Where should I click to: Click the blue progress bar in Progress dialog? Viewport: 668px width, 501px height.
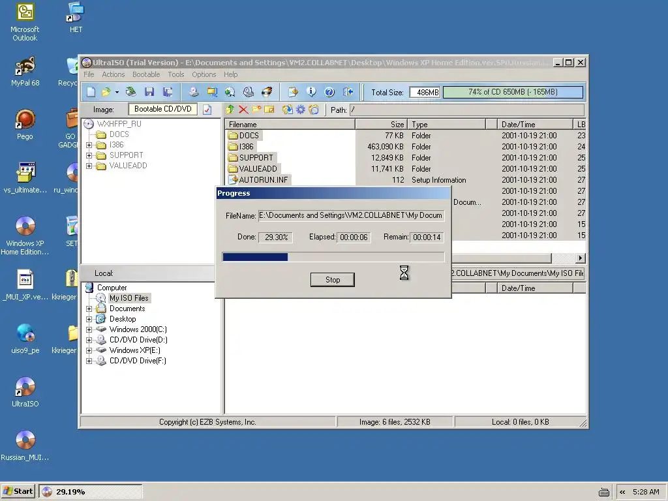coord(333,257)
